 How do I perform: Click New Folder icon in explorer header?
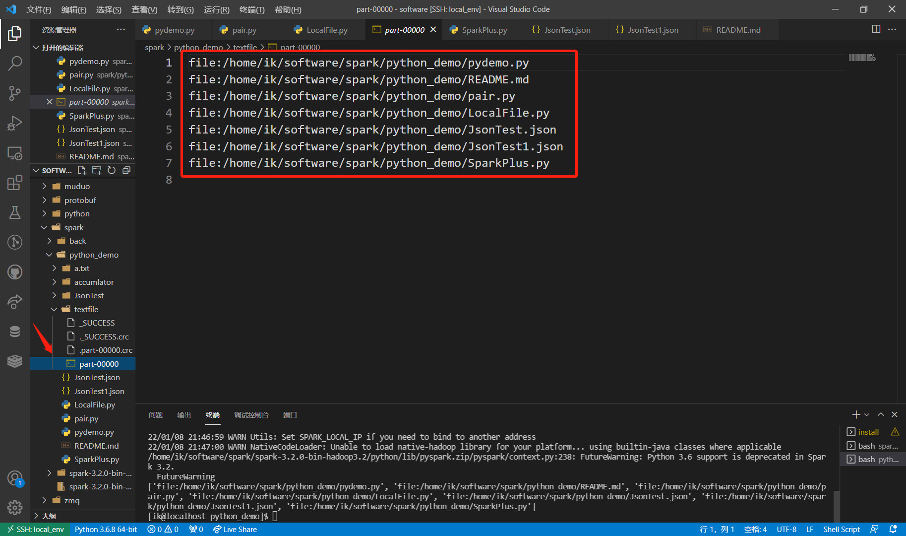click(97, 170)
